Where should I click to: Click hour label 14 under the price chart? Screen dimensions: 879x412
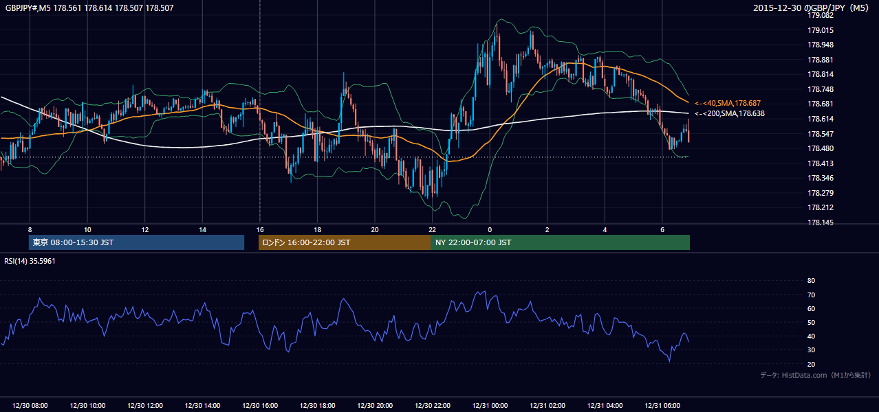coord(202,229)
